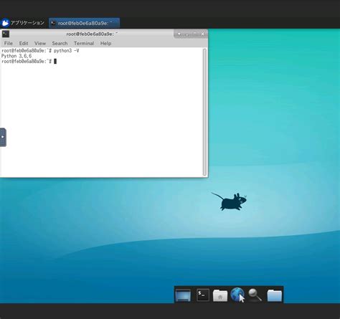Open the Applications menu in the panel
The width and height of the screenshot is (340, 319).
click(x=23, y=23)
